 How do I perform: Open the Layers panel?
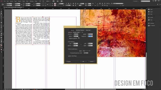(150, 12)
